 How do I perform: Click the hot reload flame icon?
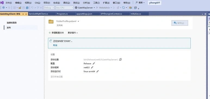click(118, 8)
